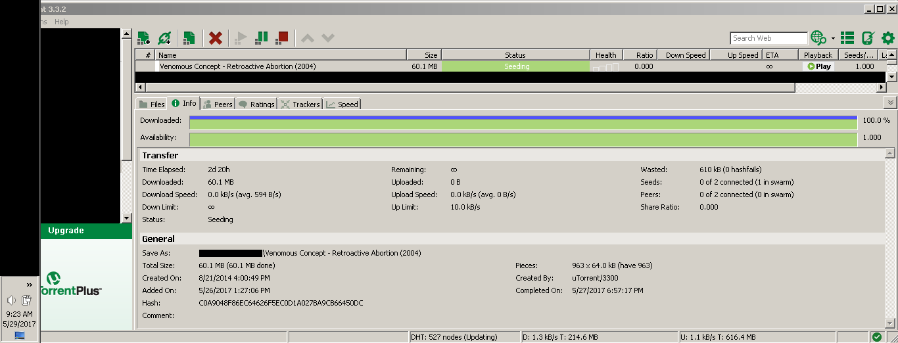Pause the torrent with the green bars icon
The width and height of the screenshot is (898, 343).
[261, 37]
